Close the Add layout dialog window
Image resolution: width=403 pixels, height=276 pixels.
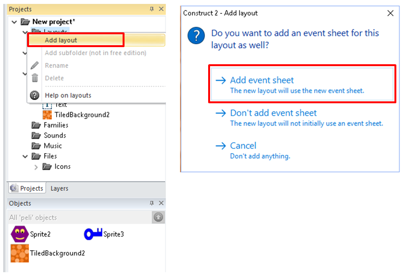click(391, 13)
